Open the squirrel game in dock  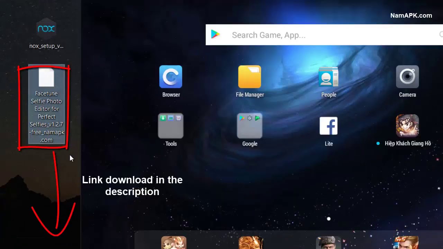click(x=174, y=243)
